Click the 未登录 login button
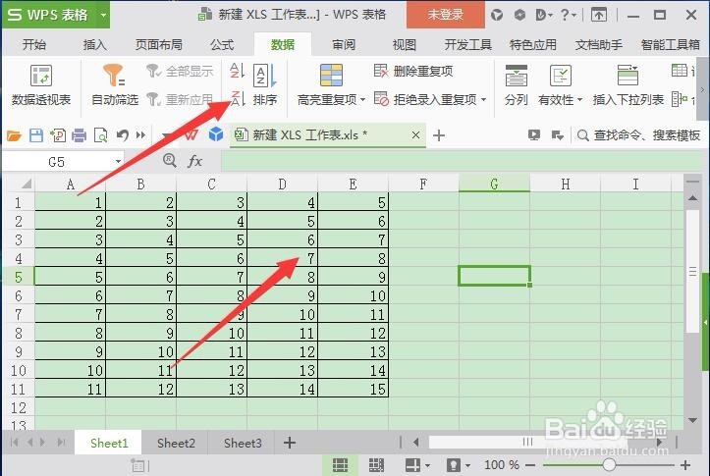This screenshot has width=710, height=476. (x=446, y=15)
